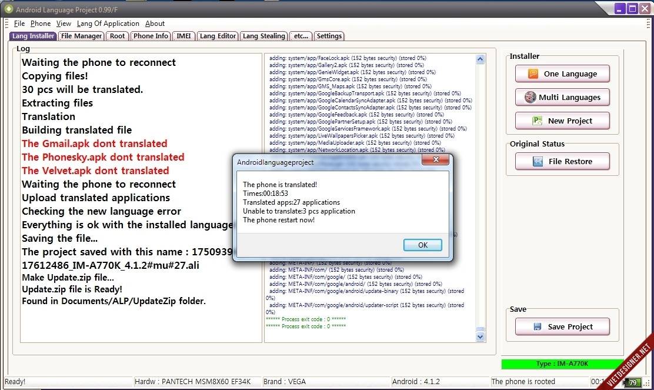Switch to the File Manager tab
Image resolution: width=654 pixels, height=390 pixels.
81,36
